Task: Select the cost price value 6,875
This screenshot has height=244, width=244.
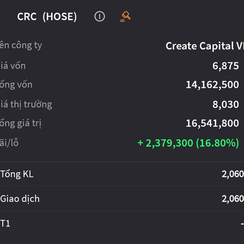Action: [226, 66]
